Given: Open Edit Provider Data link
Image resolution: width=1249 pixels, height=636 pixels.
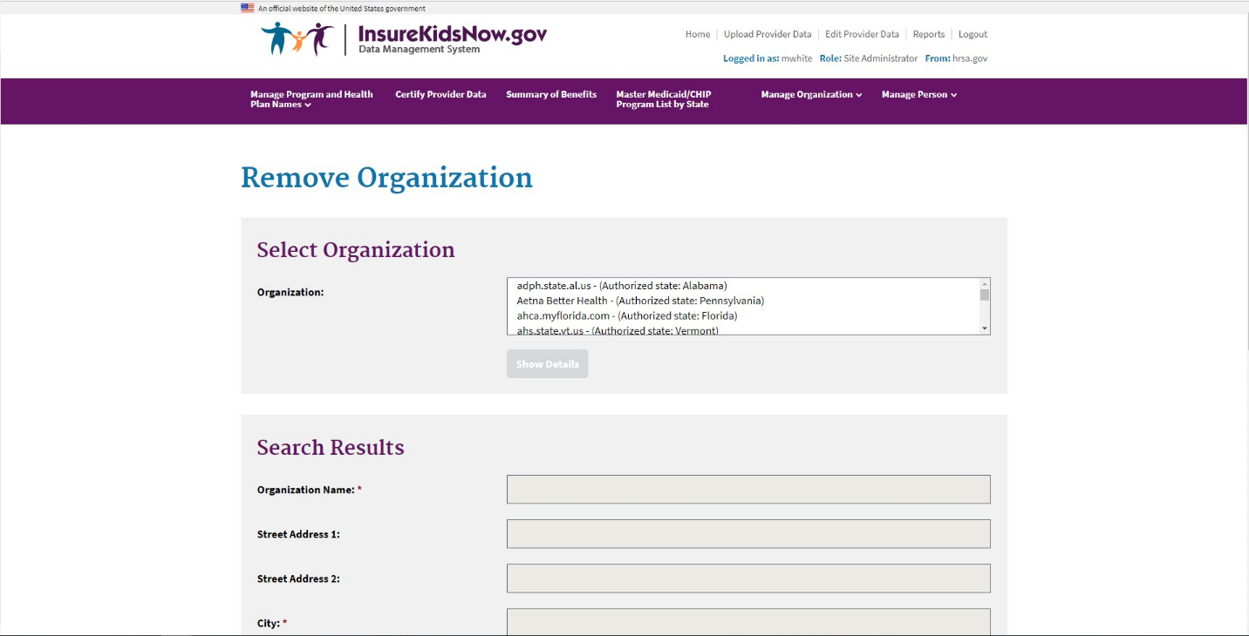Looking at the screenshot, I should 862,34.
